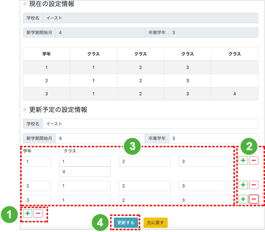
Task: Remove a class from grade 1 row
Action: 254,160
